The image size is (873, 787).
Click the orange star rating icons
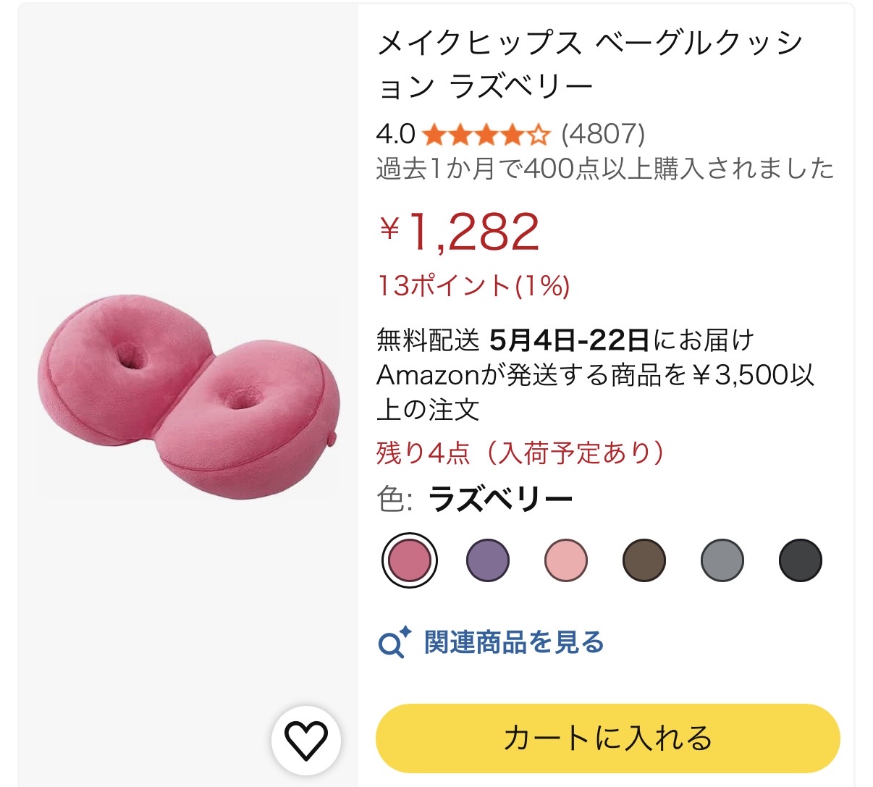point(486,135)
